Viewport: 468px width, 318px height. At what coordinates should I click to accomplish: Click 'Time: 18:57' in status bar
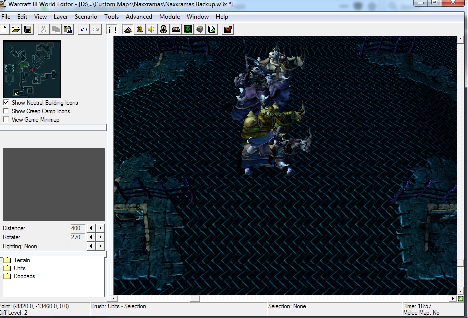click(417, 306)
